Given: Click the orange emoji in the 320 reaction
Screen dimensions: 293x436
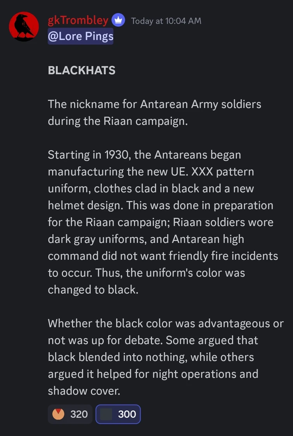Looking at the screenshot, I should 58,414.
